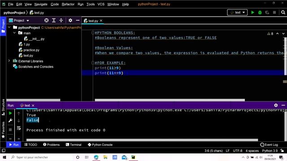Show more Run panel left toolbar actions
The width and height of the screenshot is (287, 161).
coord(10,139)
